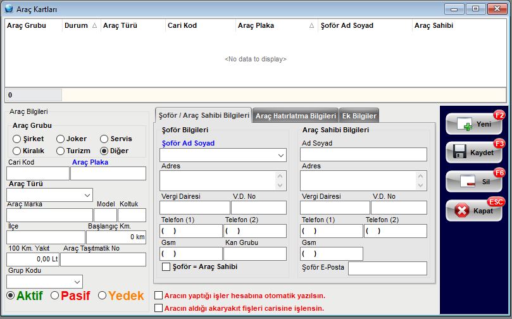This screenshot has height=319, width=512.
Task: Click the Araç Plaka input field
Action: [x=108, y=173]
